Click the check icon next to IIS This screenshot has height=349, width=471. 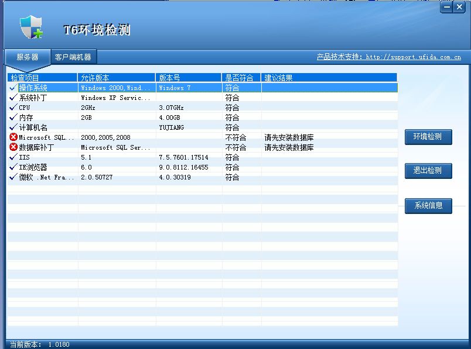(x=13, y=157)
